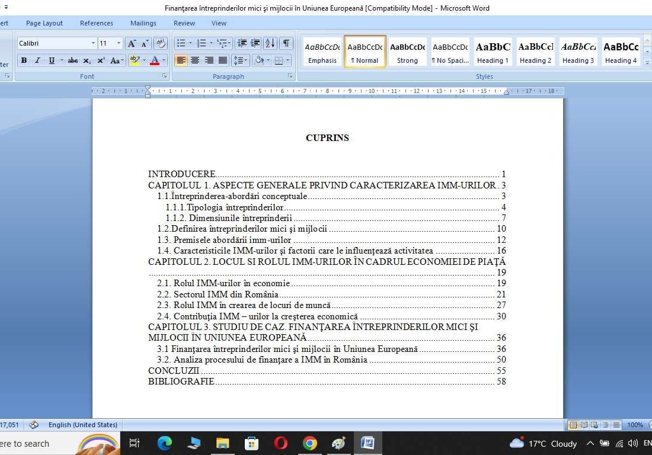Open the font size dropdown
Viewport: 652px width, 455px height.
pyautogui.click(x=118, y=43)
